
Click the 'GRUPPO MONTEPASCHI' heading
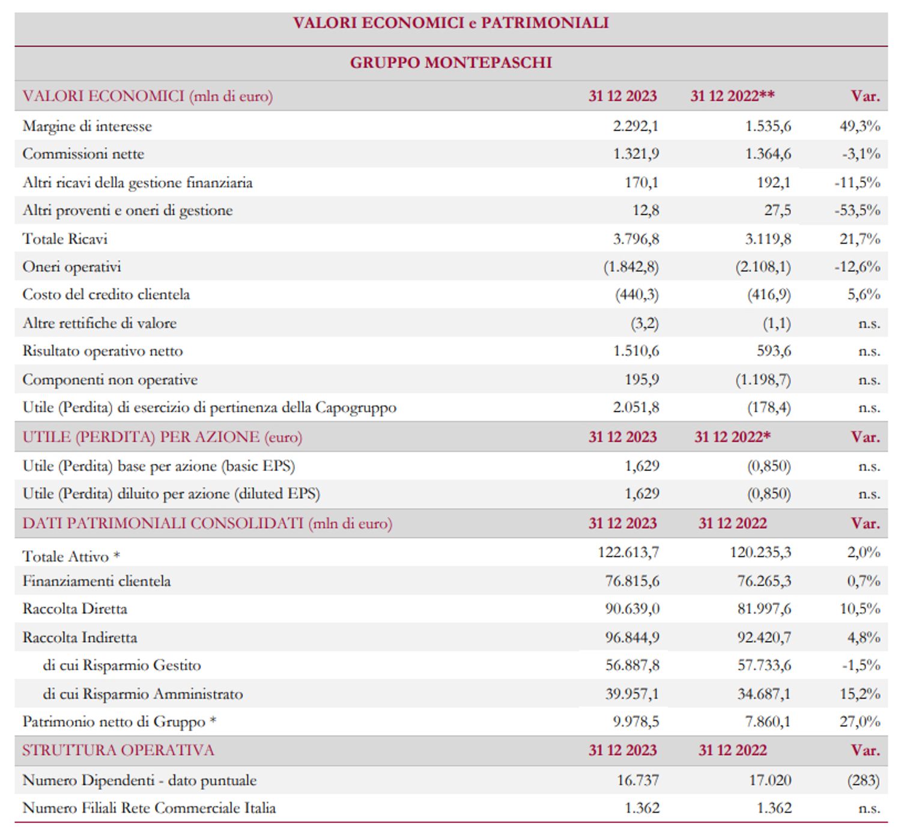[x=450, y=62]
